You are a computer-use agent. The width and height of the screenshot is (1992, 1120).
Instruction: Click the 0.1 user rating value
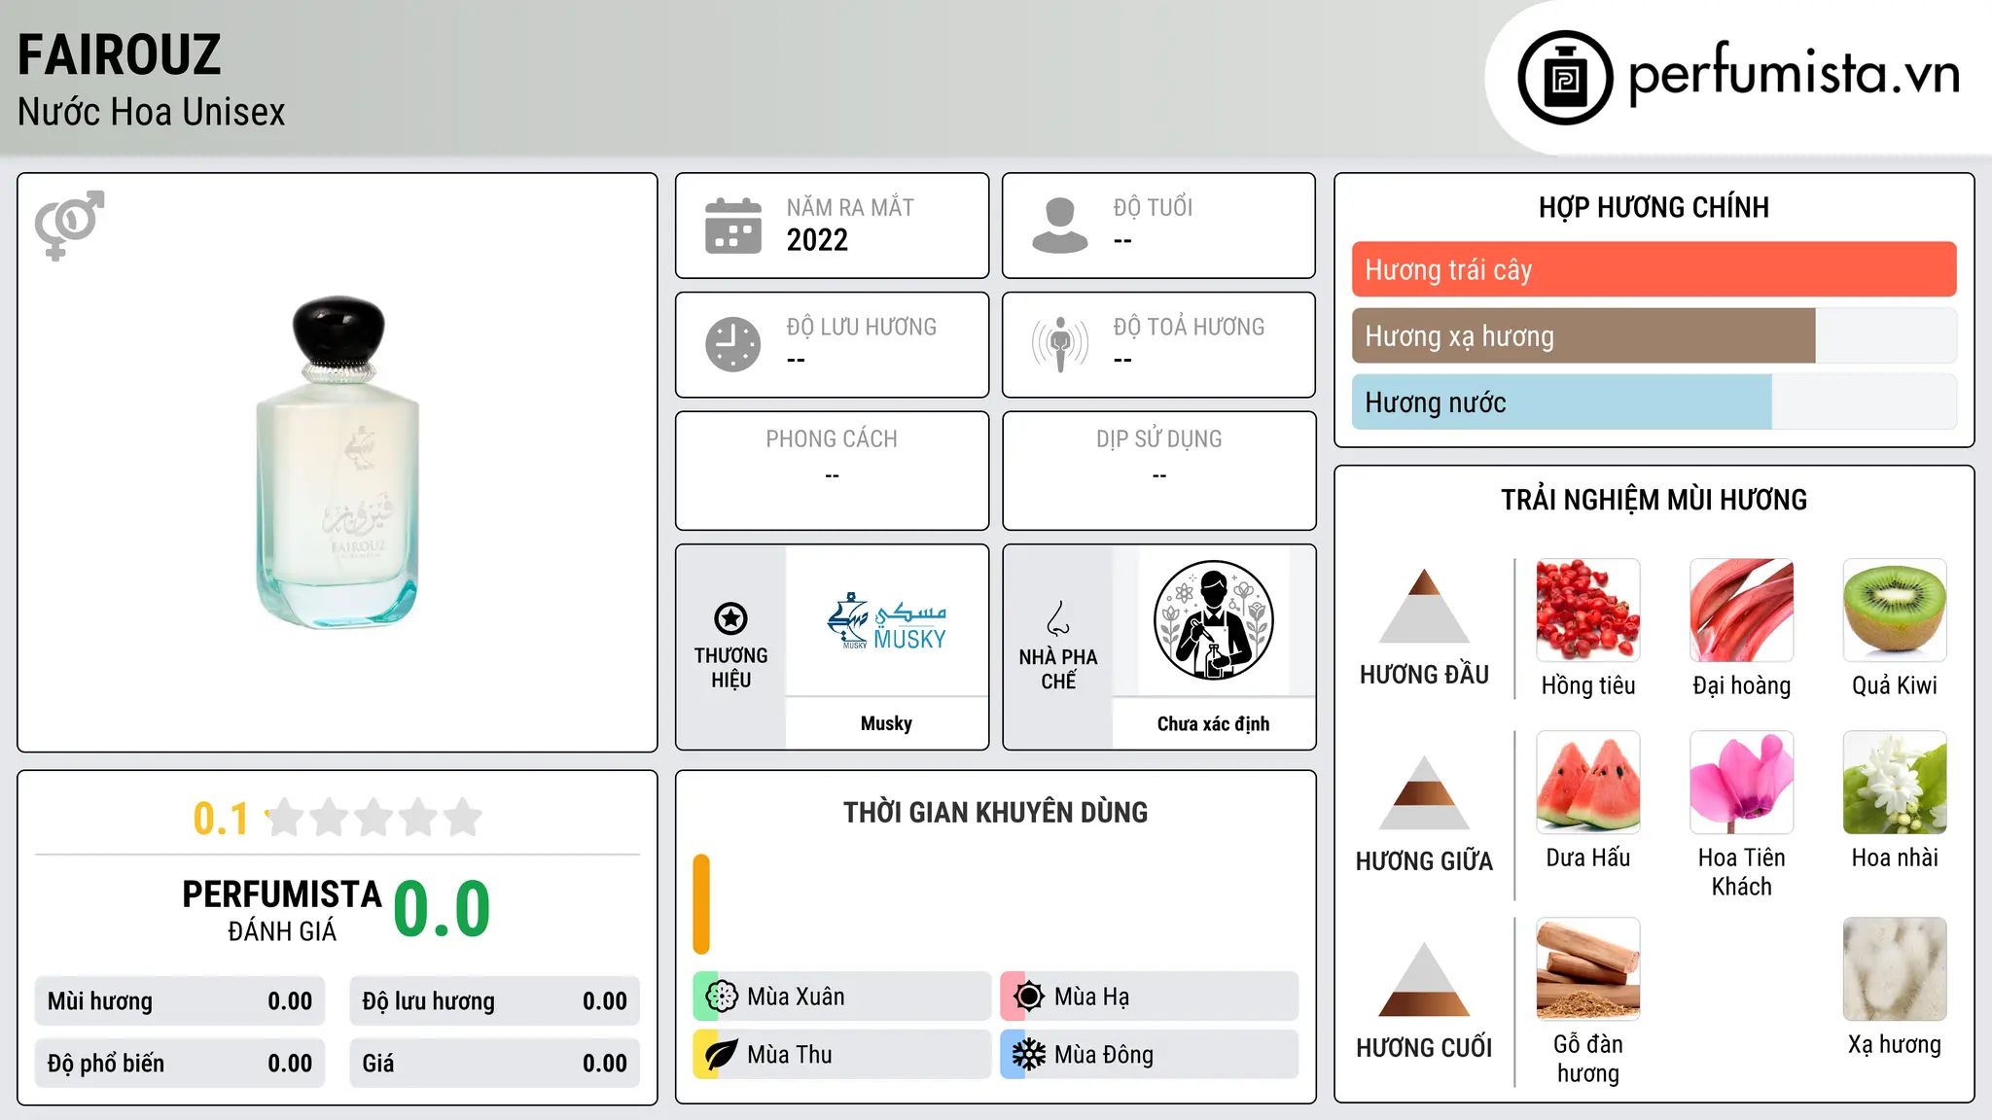point(221,819)
